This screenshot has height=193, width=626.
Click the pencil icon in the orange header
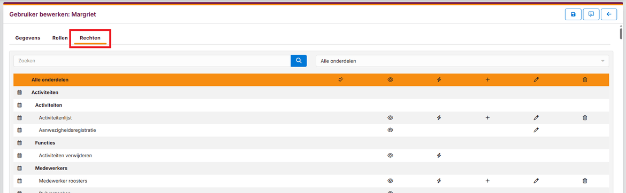point(536,79)
